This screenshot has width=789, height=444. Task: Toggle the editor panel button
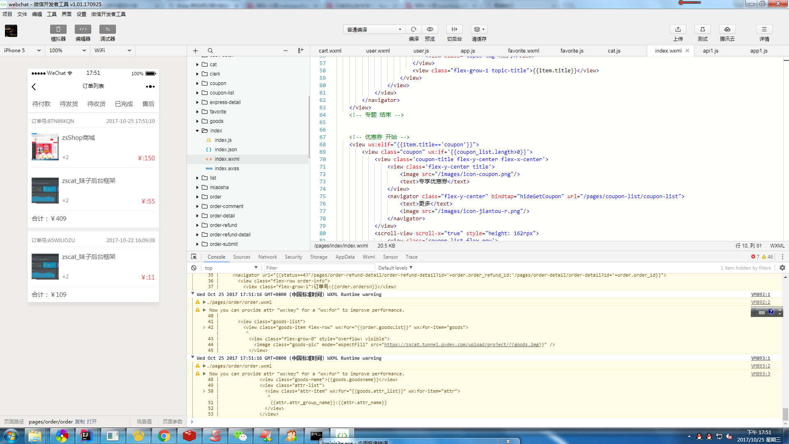tap(83, 29)
